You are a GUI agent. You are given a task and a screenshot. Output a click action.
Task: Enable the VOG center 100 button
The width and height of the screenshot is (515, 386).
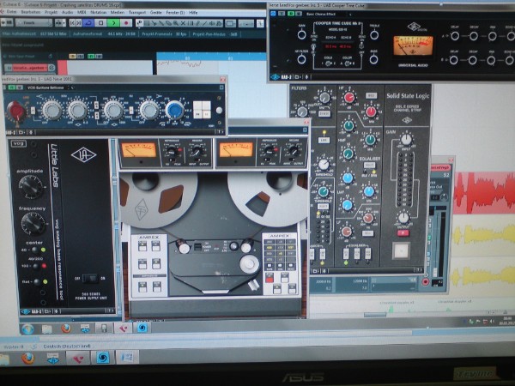click(35, 266)
